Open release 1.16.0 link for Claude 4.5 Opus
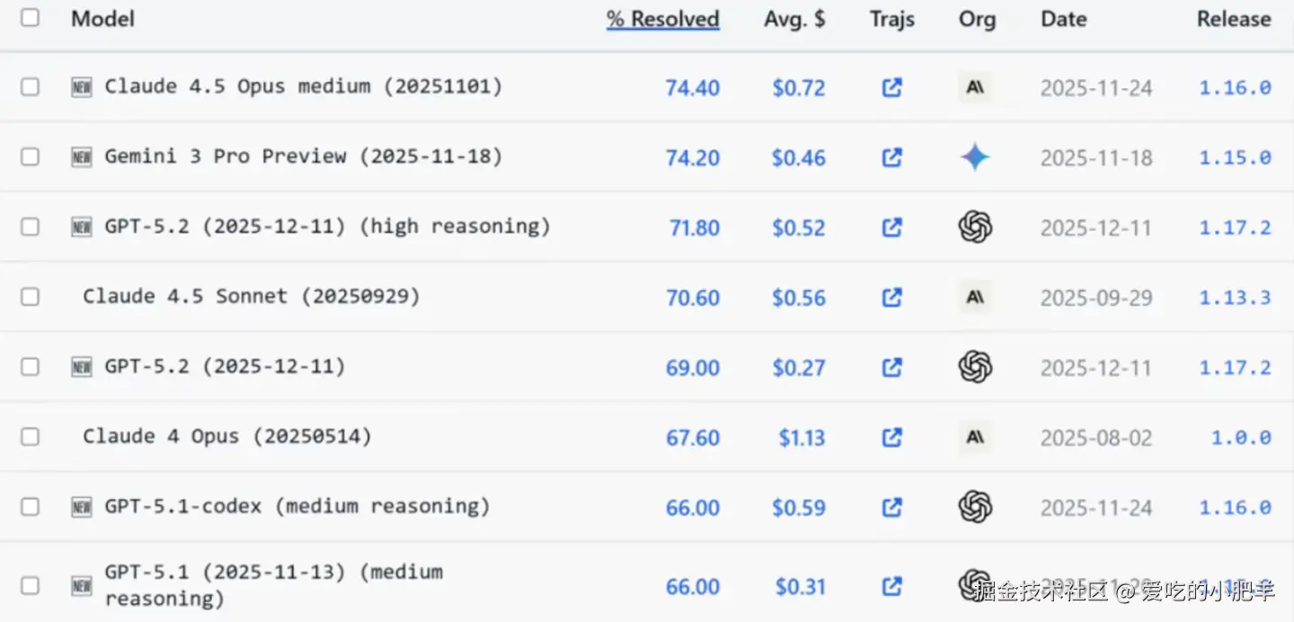 coord(1235,88)
